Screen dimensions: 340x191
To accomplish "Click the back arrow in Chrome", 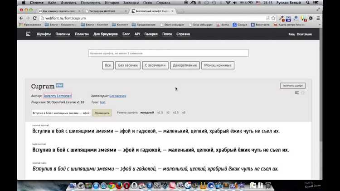I will tap(21, 18).
